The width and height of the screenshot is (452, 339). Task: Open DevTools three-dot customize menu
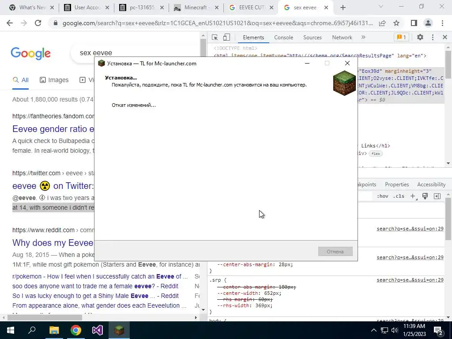(x=433, y=37)
